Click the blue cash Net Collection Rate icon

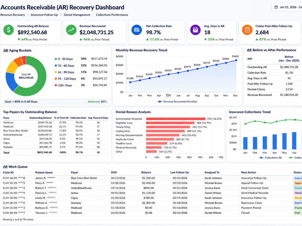tap(137, 30)
